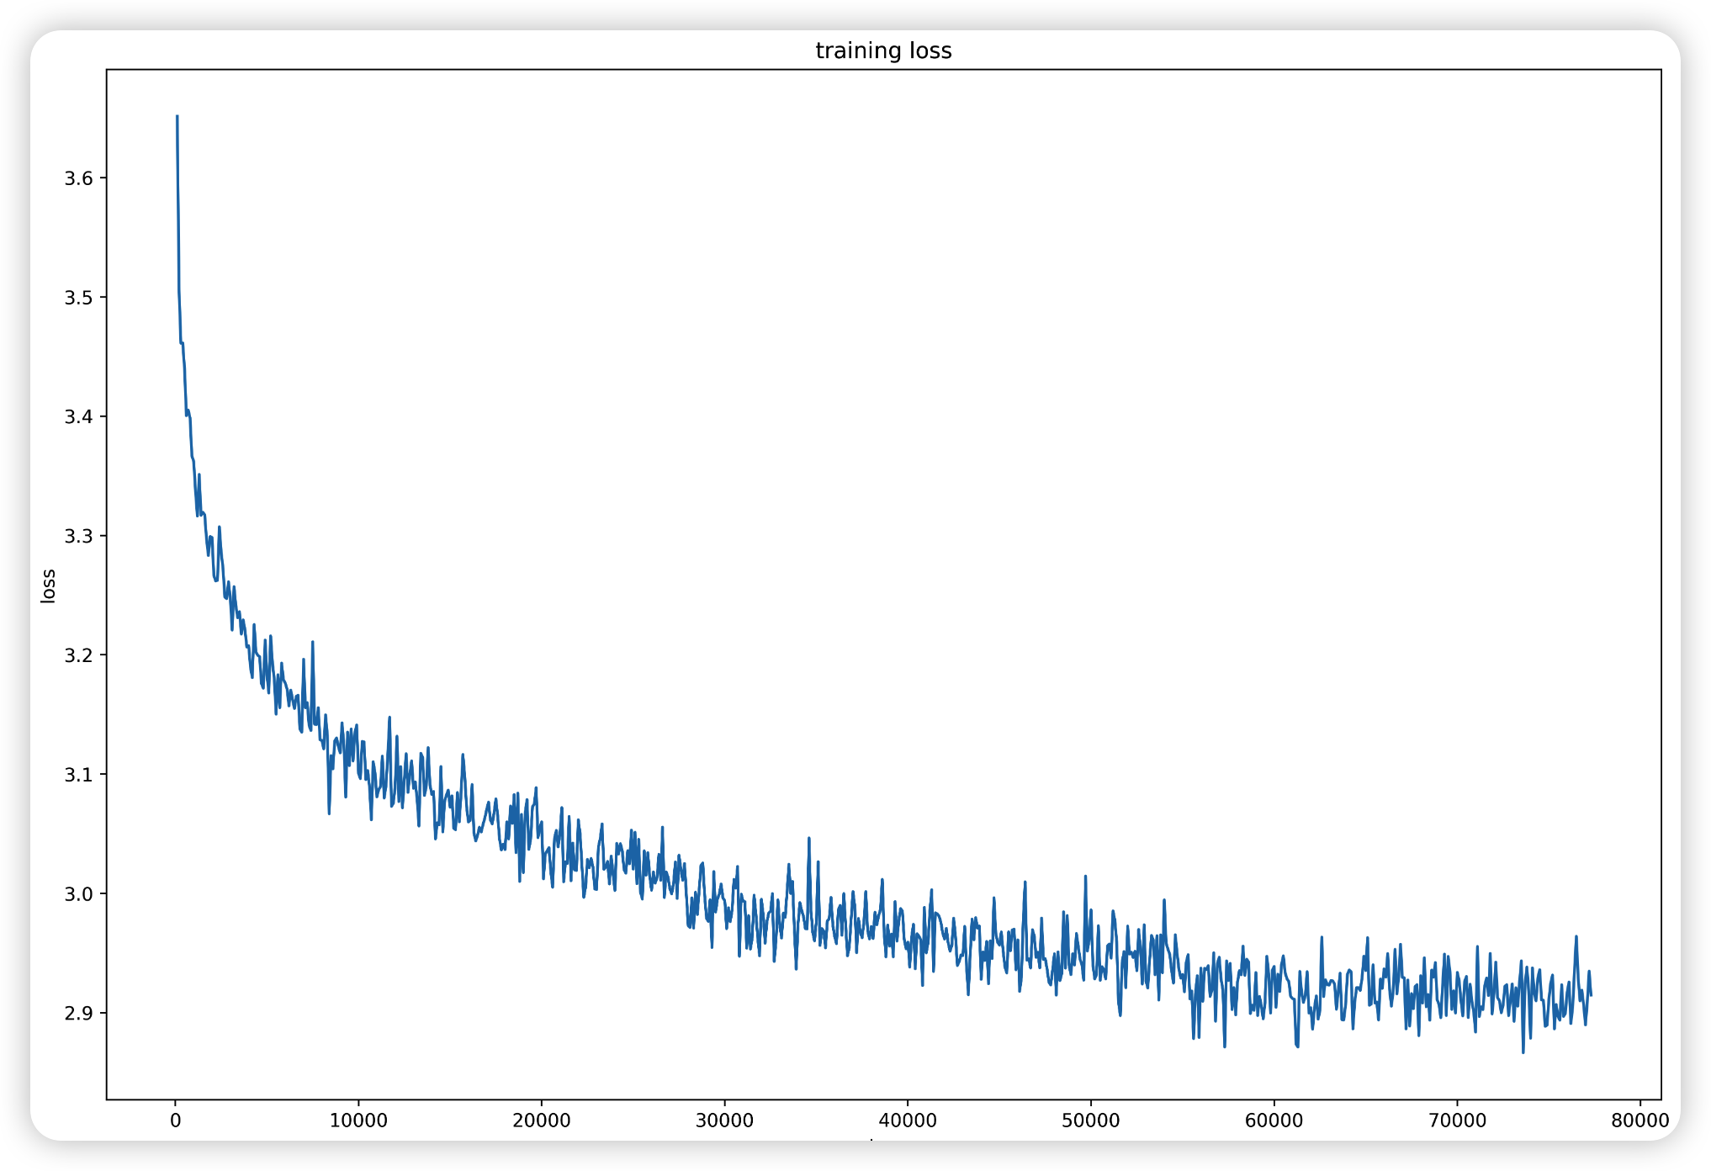Click the 80000 x-axis tick label

click(x=1639, y=1121)
